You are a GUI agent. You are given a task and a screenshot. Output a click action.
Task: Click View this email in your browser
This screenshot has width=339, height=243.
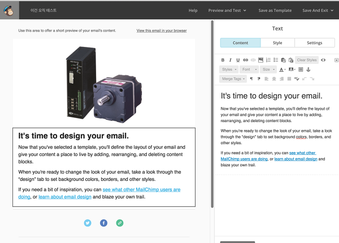(162, 31)
